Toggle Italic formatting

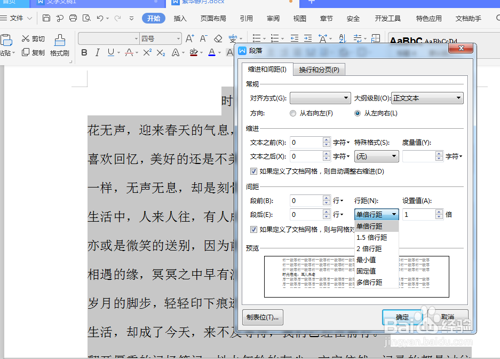point(98,52)
